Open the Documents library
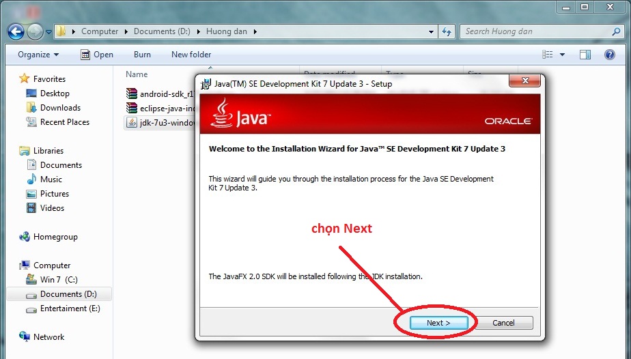 tap(54, 165)
